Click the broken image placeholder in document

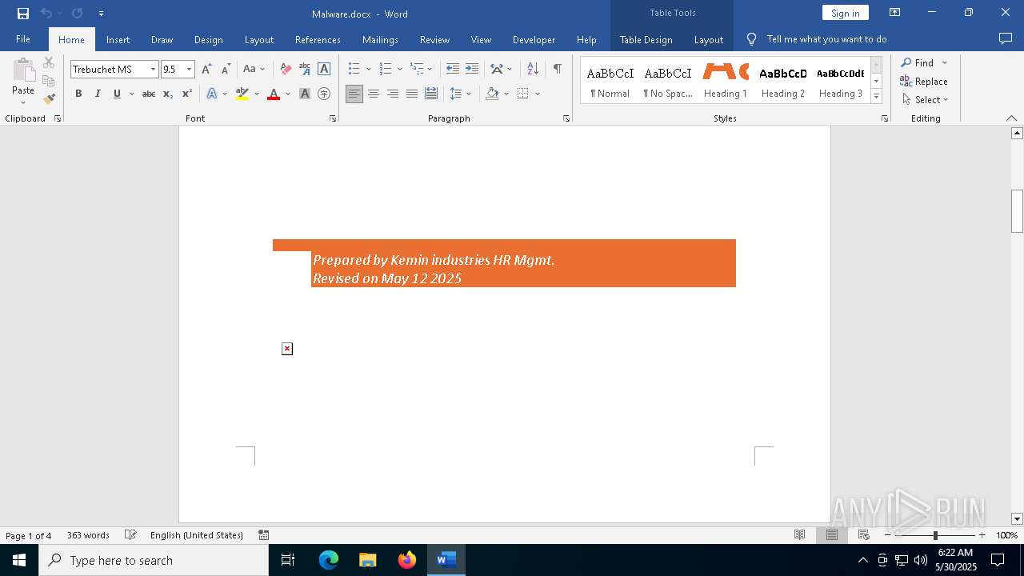pyautogui.click(x=287, y=349)
